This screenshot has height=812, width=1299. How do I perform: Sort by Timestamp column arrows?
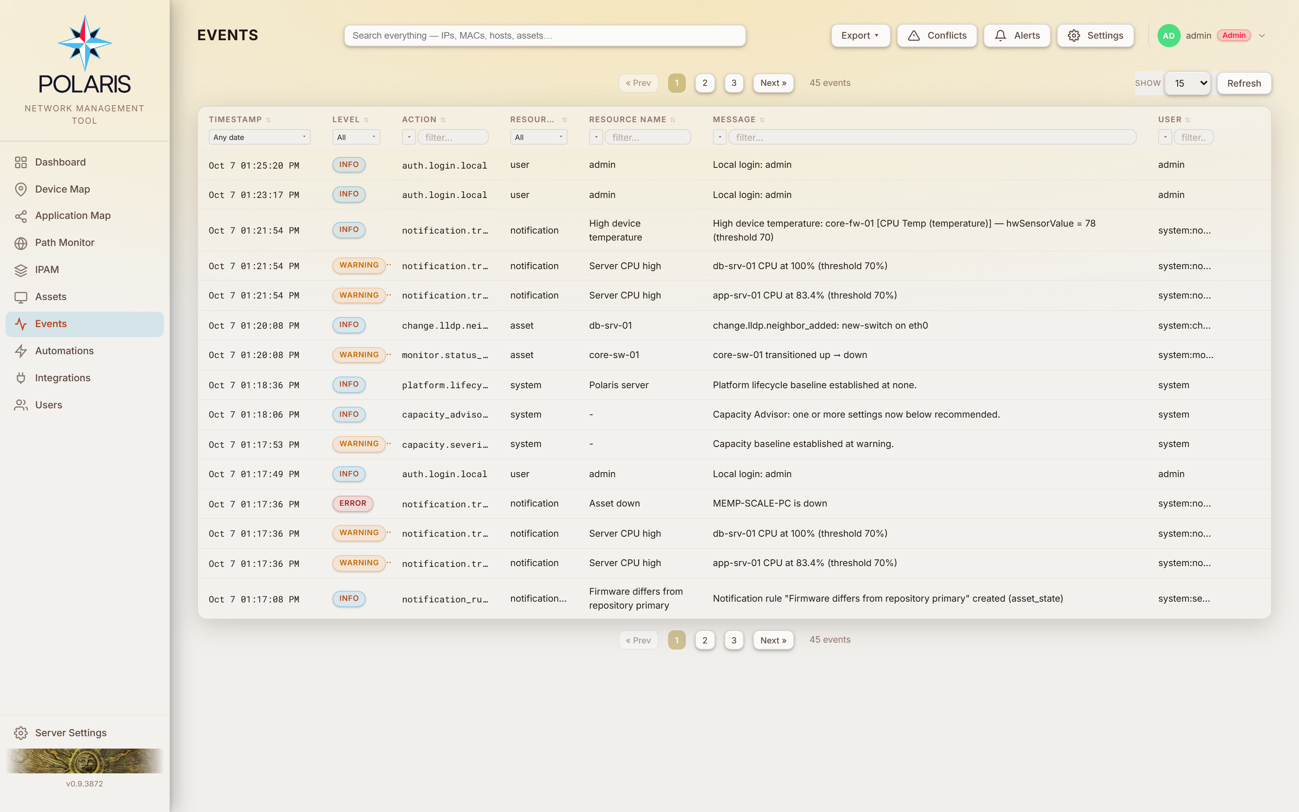[268, 120]
